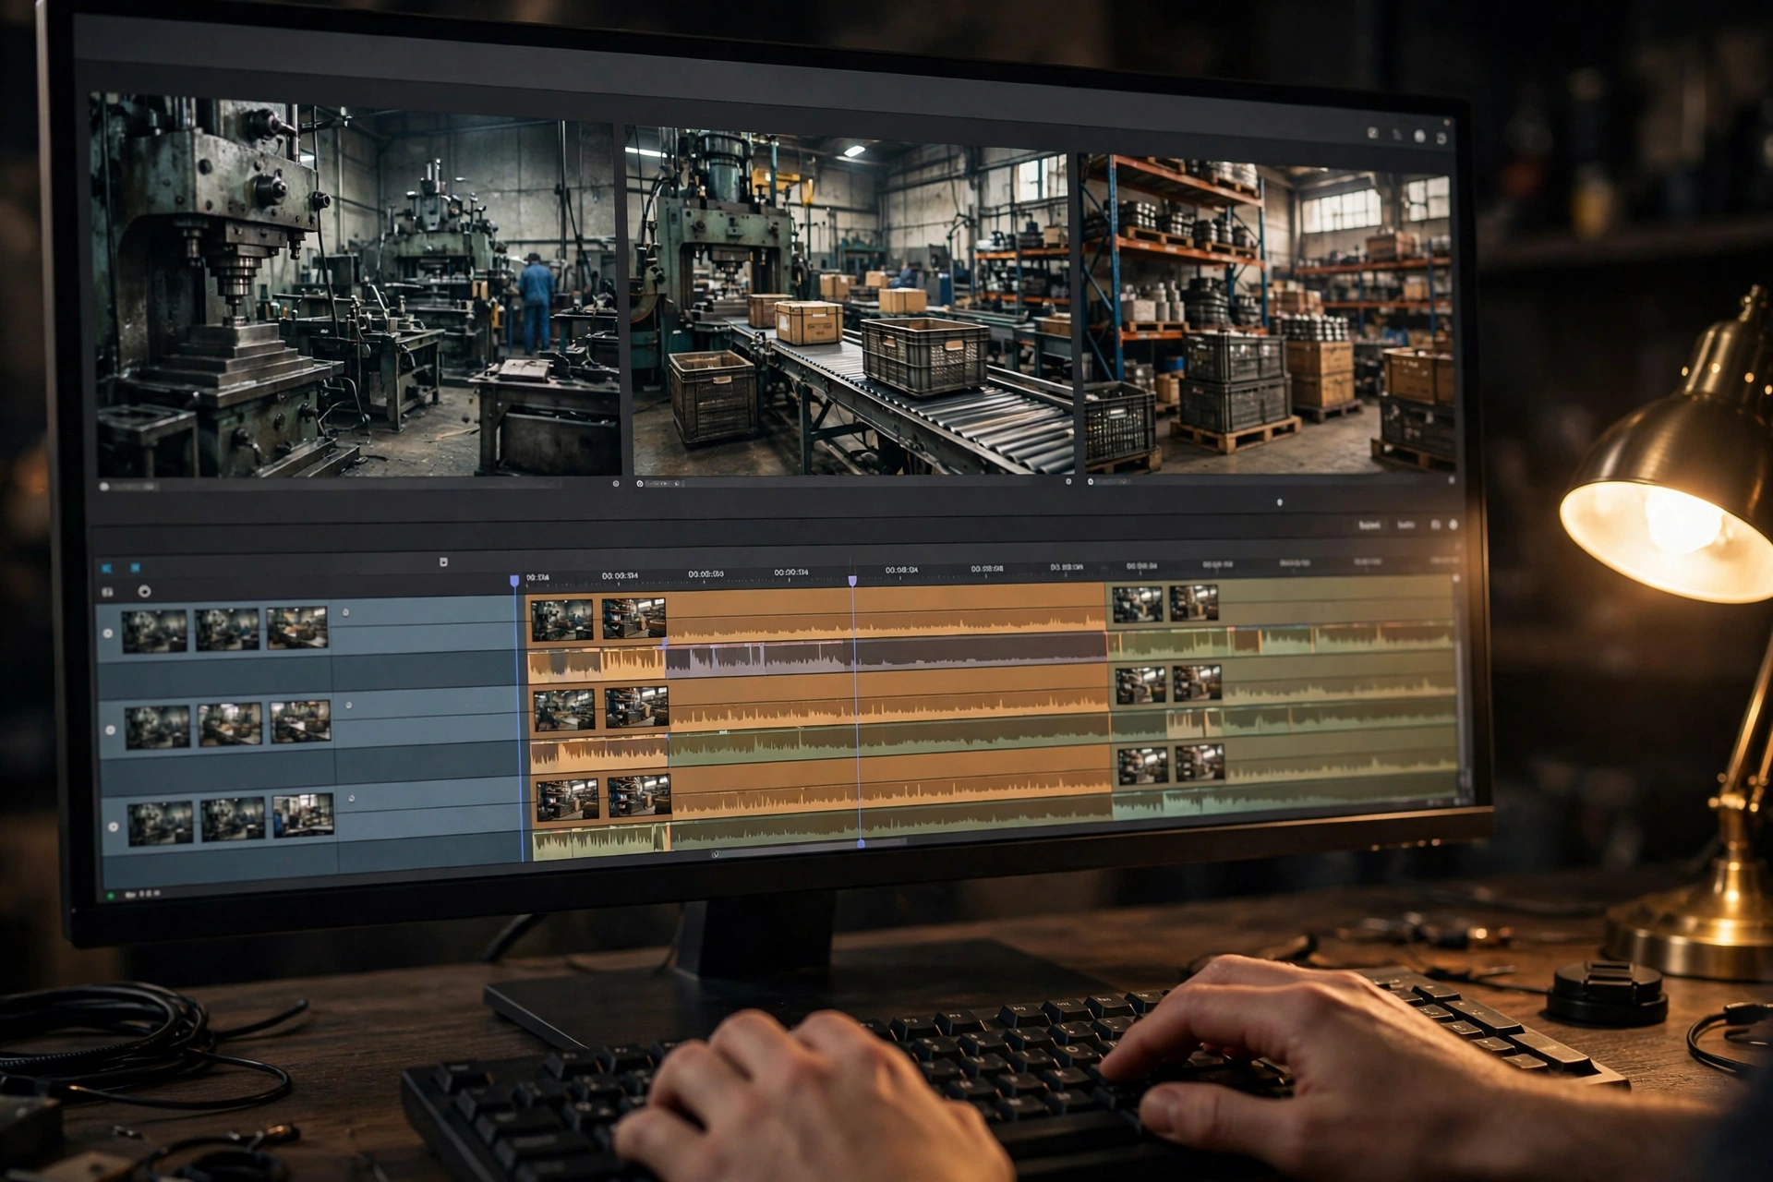Viewport: 1773px width, 1182px height.
Task: Click the round icon at the far right above the timeline
Action: pyautogui.click(x=1453, y=525)
